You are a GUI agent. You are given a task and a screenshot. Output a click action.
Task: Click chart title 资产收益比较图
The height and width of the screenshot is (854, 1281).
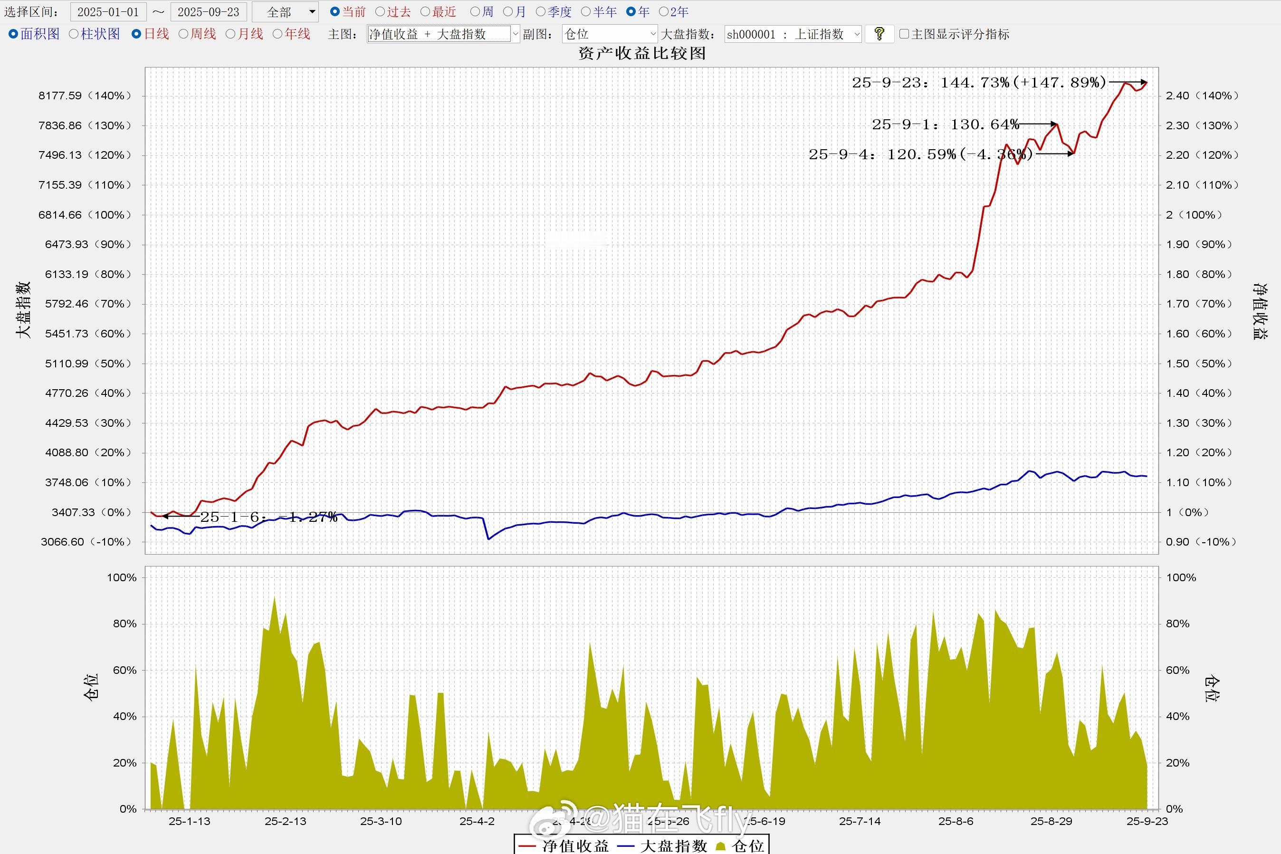(x=642, y=53)
